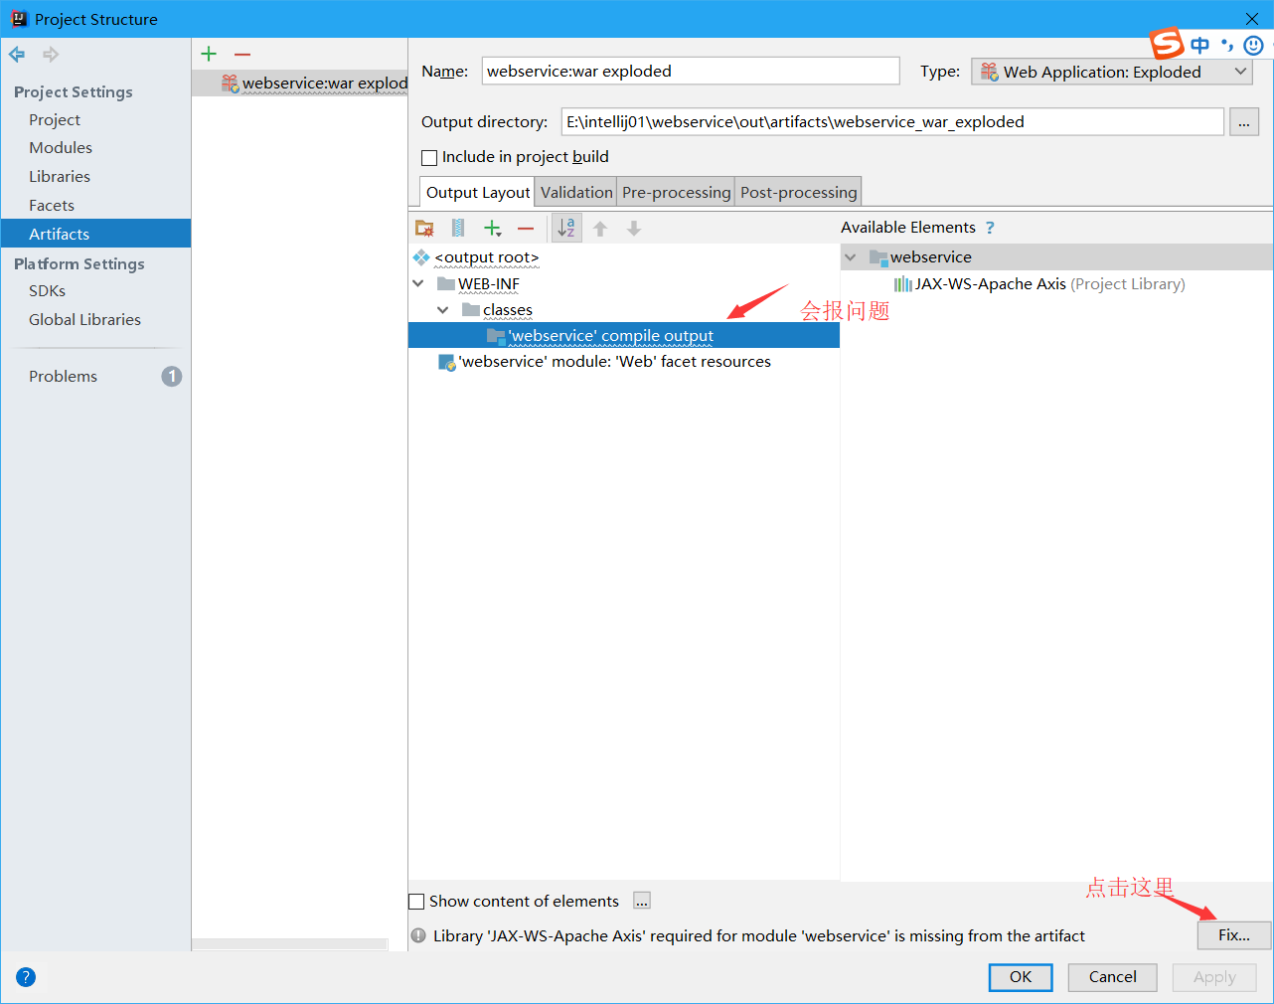Image resolution: width=1274 pixels, height=1004 pixels.
Task: Click ellipsis next to Show content of elements
Action: coord(642,901)
